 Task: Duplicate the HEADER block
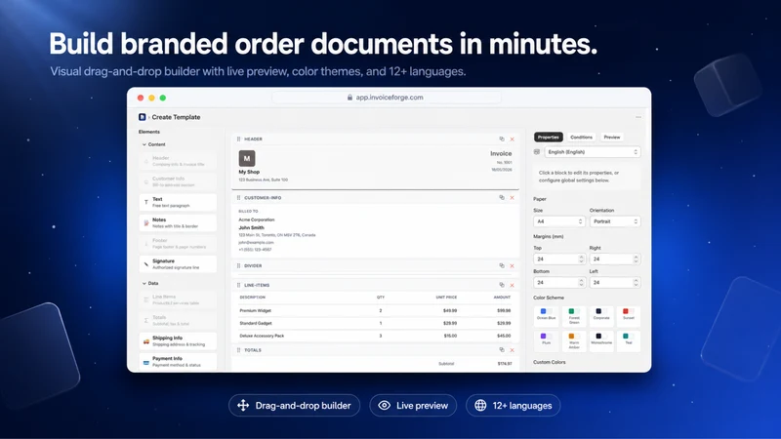pos(502,139)
